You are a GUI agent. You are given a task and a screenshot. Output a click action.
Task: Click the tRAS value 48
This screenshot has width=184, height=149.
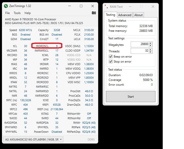[26, 64]
